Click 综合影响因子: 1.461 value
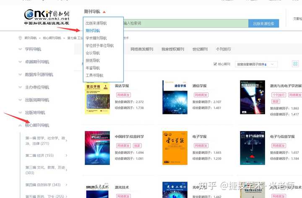The height and width of the screenshot is (198, 302). (x=207, y=108)
